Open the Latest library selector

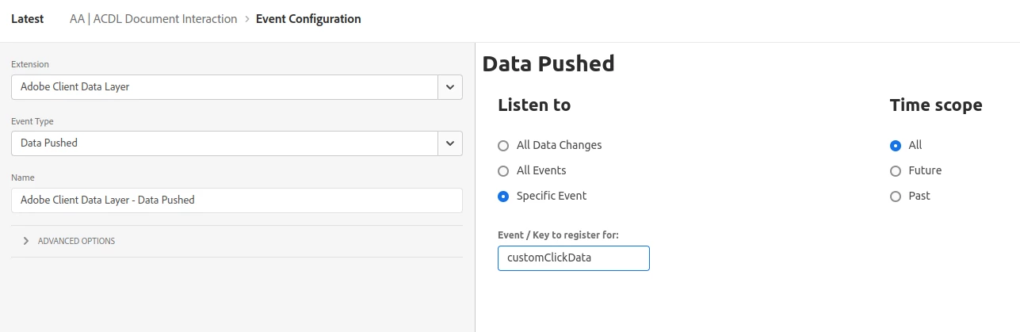(x=28, y=19)
